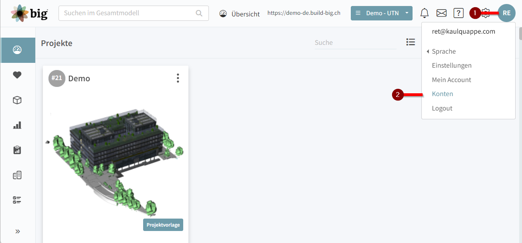
Task: Select the dashboard gauge icon in the sidebar
Action: click(18, 50)
